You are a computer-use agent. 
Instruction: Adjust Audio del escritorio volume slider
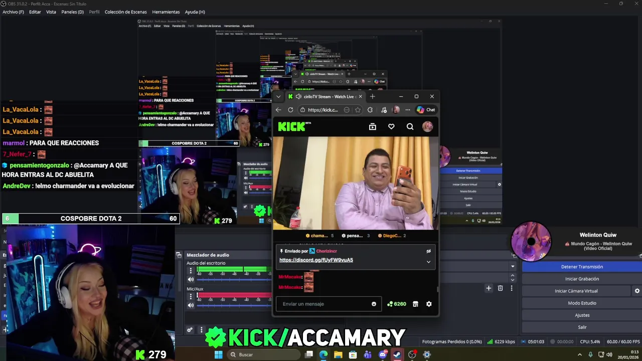[234, 279]
